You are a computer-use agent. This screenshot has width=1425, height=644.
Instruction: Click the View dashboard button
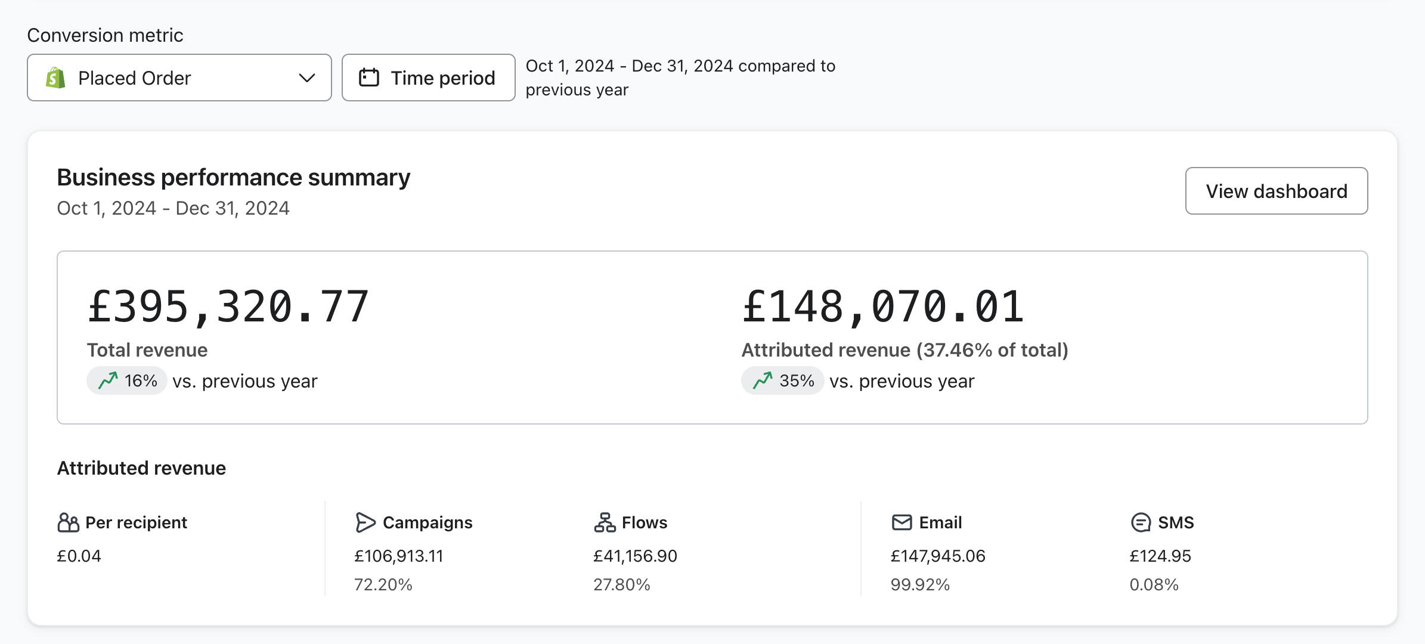1276,191
